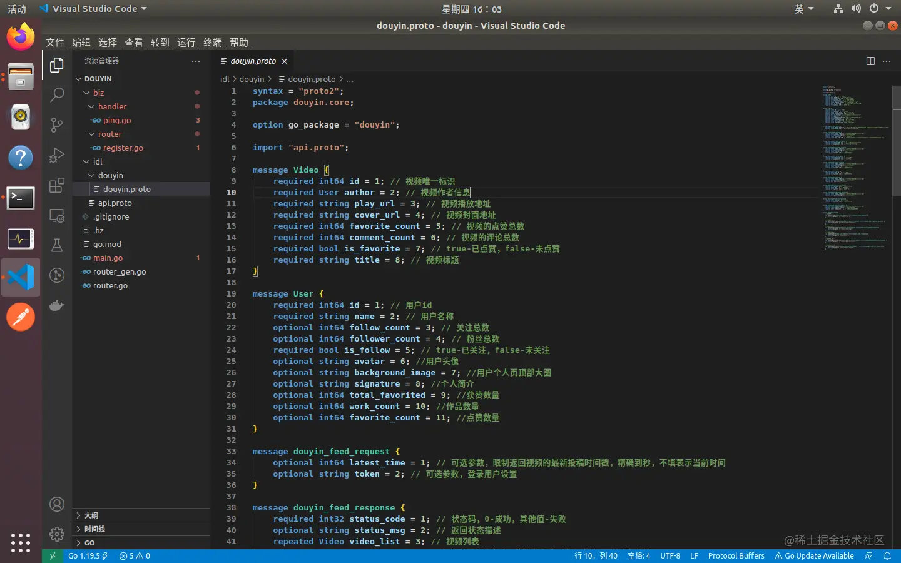This screenshot has width=901, height=563.
Task: Open the Manage gear icon
Action: [57, 534]
